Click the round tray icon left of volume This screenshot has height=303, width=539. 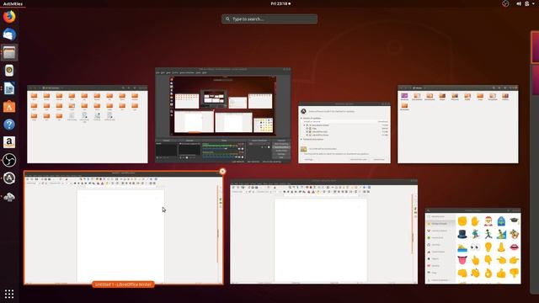505,3
